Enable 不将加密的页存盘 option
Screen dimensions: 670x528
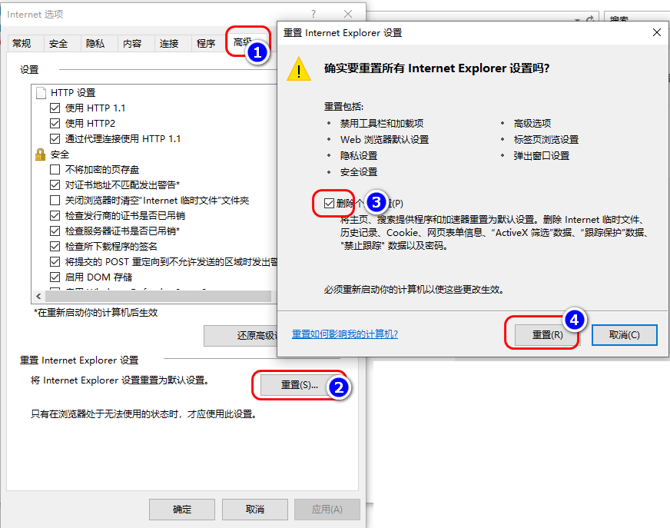[55, 169]
